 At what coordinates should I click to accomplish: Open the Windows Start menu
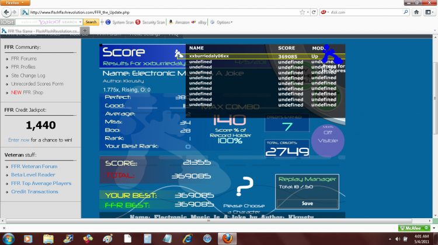click(x=8, y=239)
